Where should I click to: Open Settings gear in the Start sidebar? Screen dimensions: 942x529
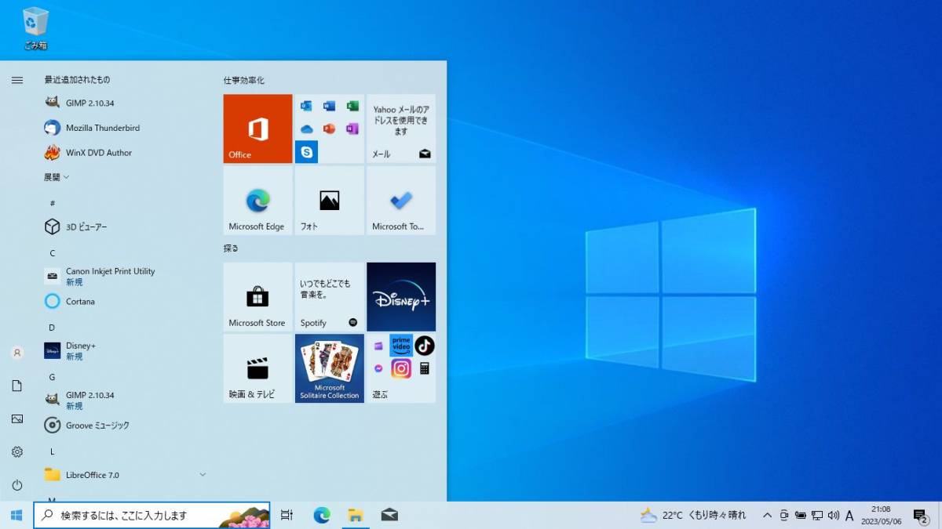[x=17, y=451]
